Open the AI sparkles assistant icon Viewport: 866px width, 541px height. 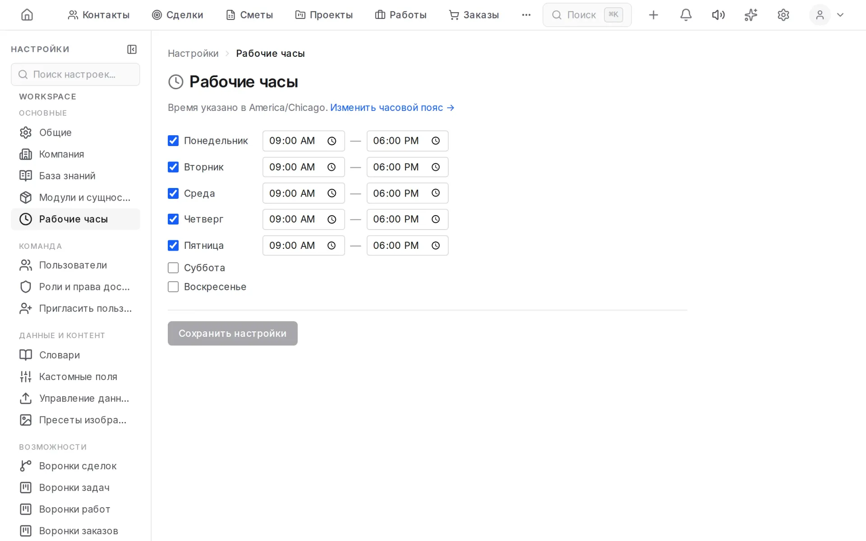click(751, 15)
